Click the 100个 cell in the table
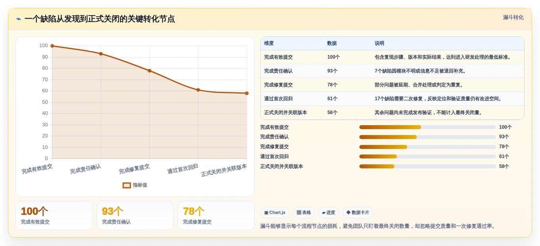Screen dimensions: 540x246 pyautogui.click(x=334, y=57)
